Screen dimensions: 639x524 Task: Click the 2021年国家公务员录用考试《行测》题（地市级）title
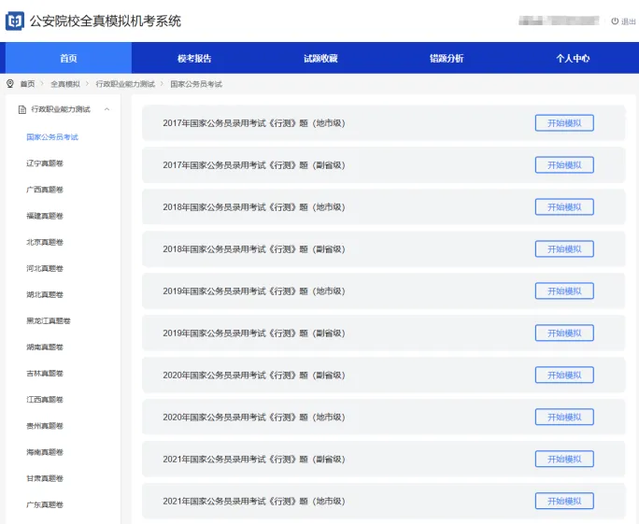pyautogui.click(x=254, y=501)
